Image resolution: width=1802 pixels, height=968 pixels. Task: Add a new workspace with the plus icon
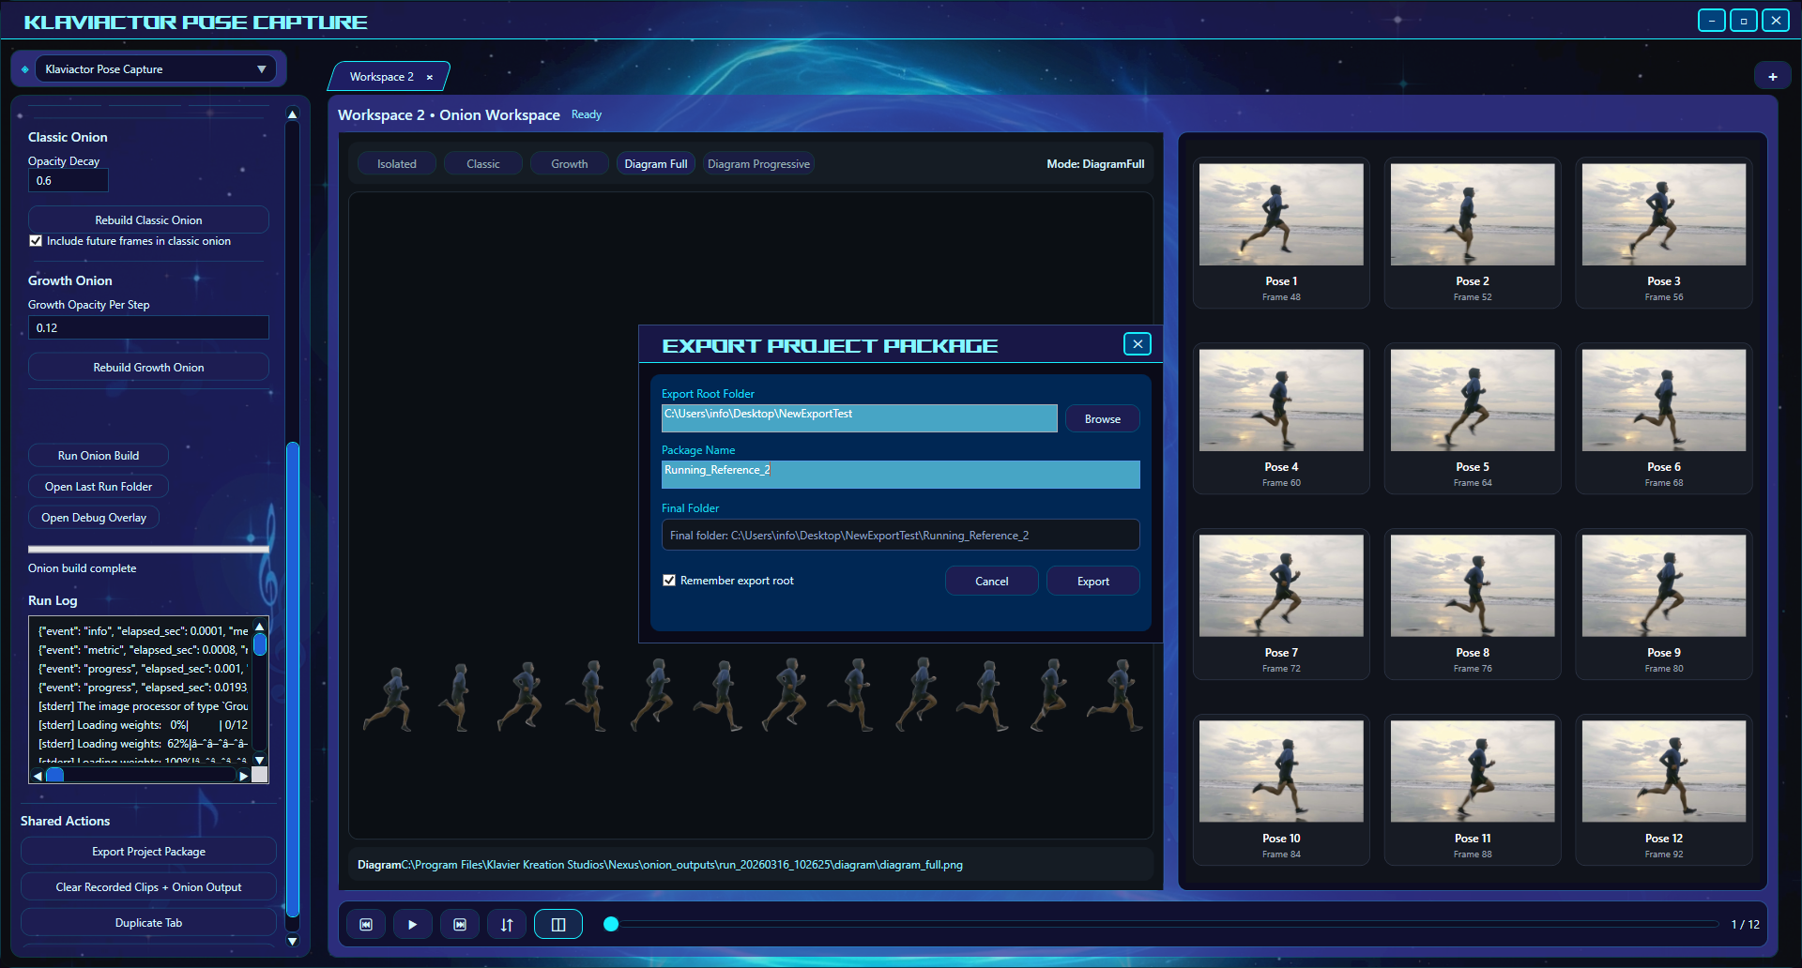coord(1773,76)
